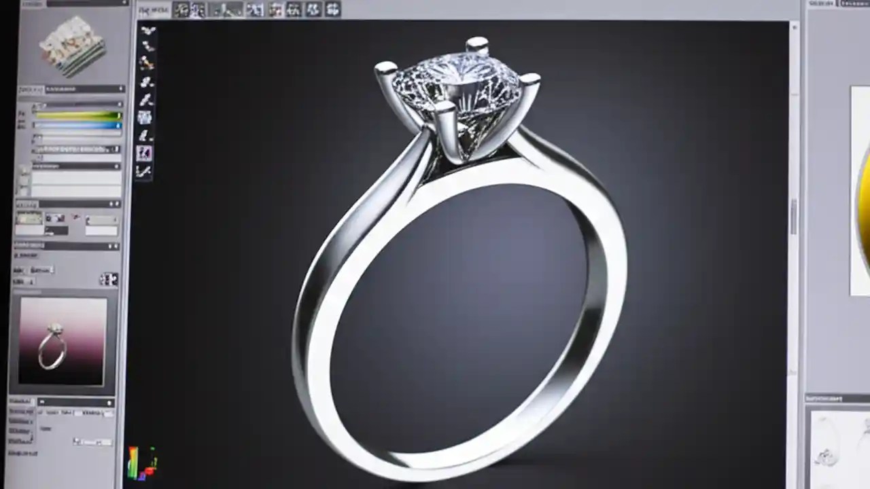Select the top tool in the vertical toolbar
870x489 pixels.
(145, 31)
